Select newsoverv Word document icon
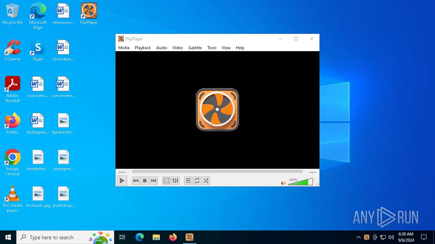This screenshot has height=244, width=435. [x=63, y=14]
